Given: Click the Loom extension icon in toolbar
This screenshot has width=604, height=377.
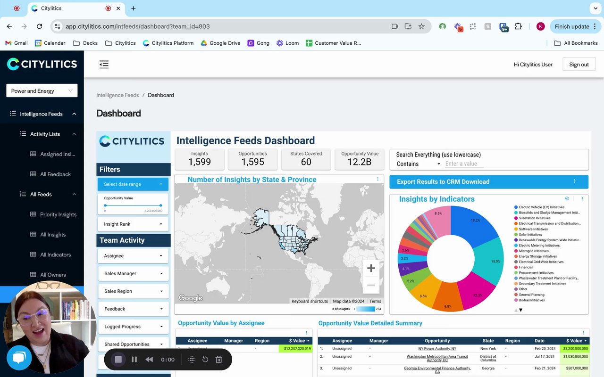Looking at the screenshot, I should coord(457,26).
